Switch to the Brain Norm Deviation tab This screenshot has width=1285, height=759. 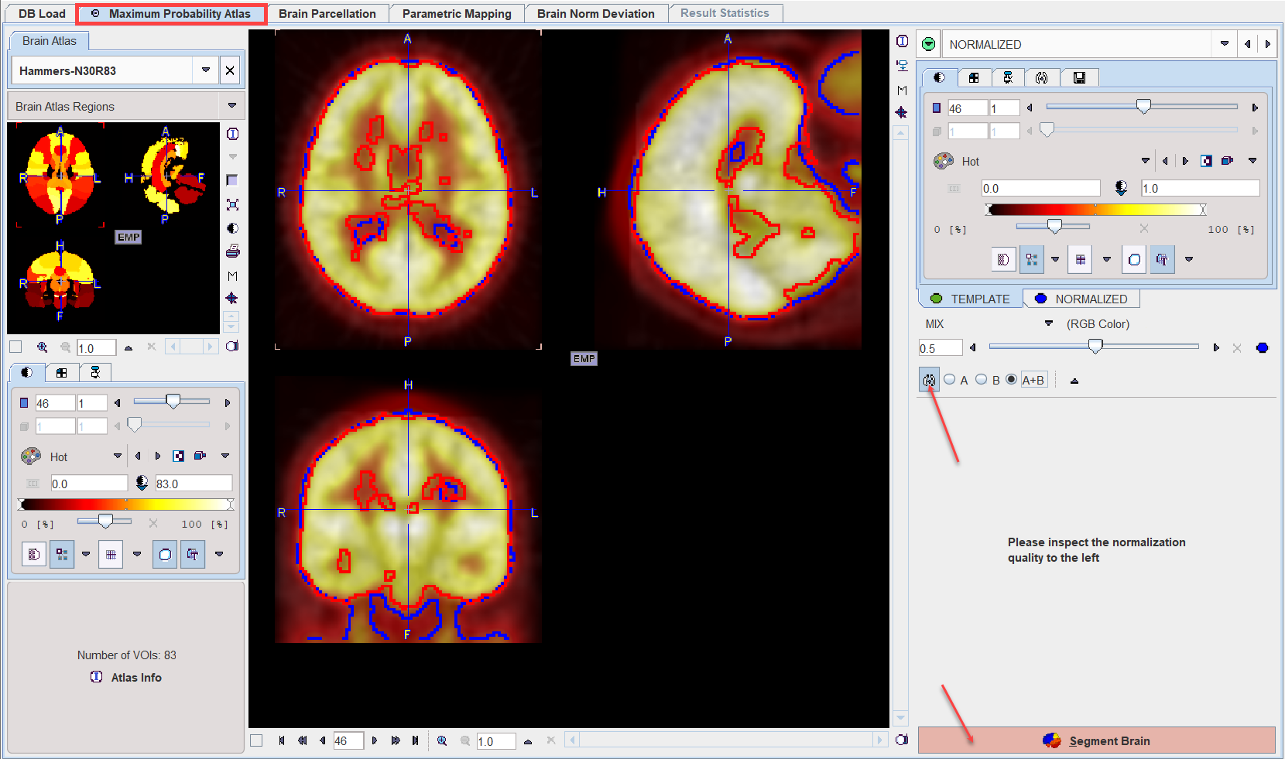(596, 13)
